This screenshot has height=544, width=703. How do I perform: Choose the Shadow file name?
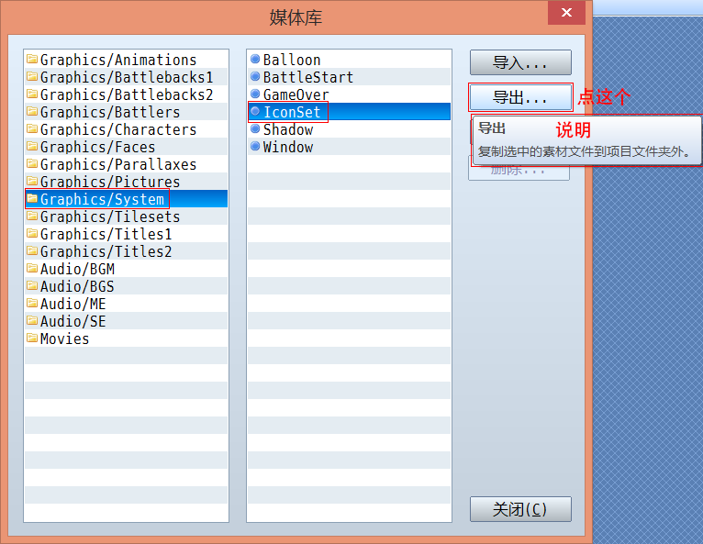288,129
